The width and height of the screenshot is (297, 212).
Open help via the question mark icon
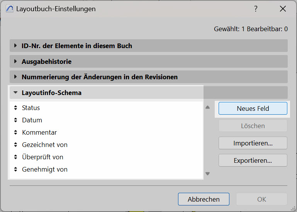(256, 9)
